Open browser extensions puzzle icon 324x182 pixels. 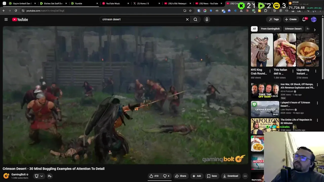[266, 11]
